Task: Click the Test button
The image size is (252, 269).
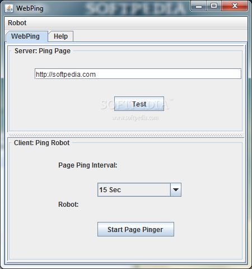Action: pyautogui.click(x=139, y=104)
